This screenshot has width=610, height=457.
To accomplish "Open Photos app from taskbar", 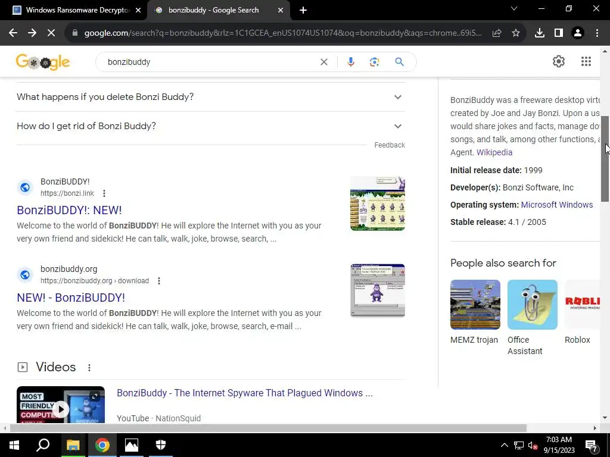I will (132, 445).
